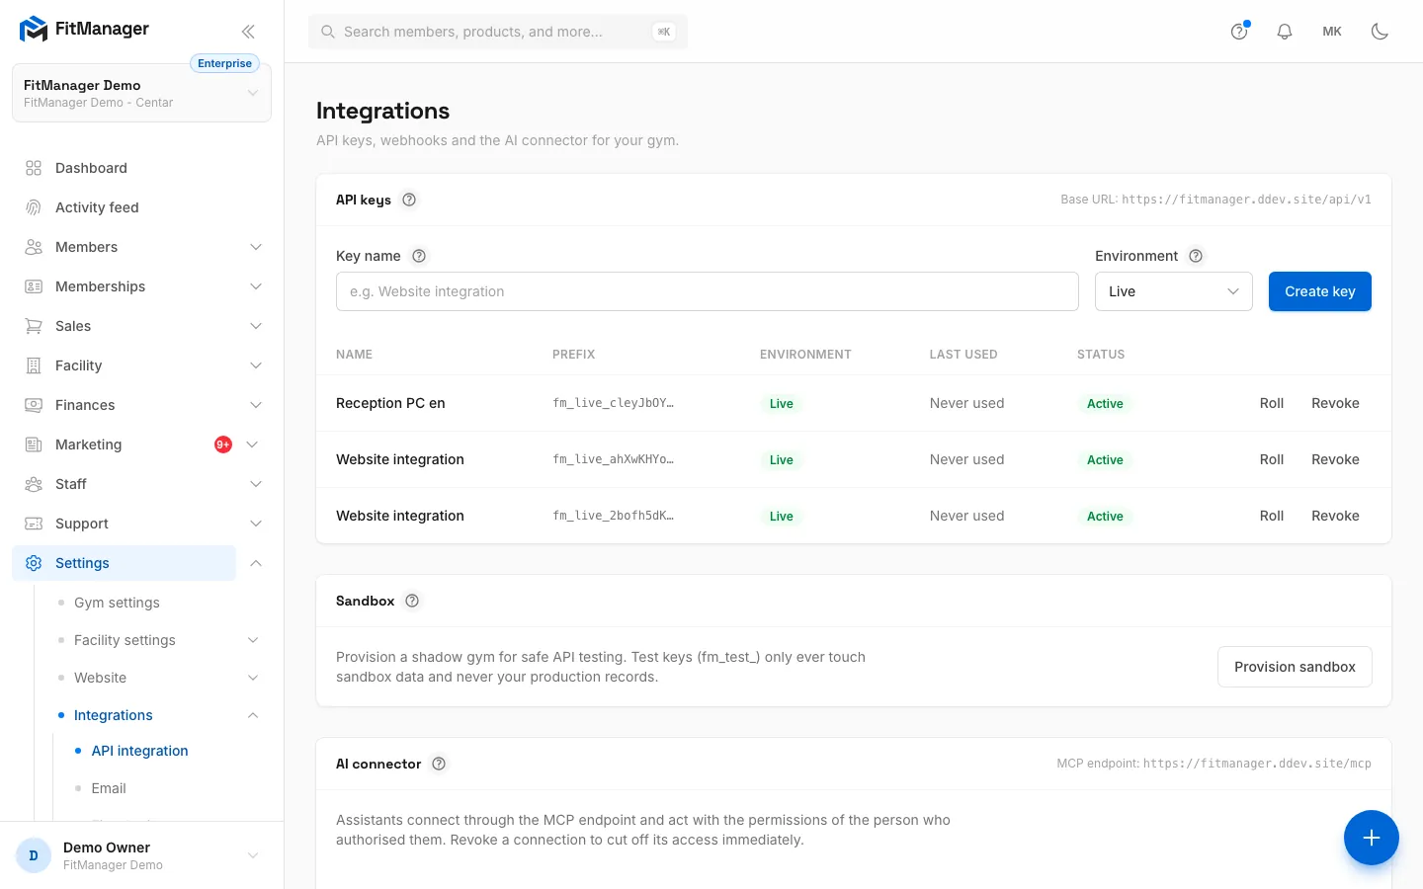
Task: Select API integration in the sidebar
Action: pyautogui.click(x=139, y=751)
